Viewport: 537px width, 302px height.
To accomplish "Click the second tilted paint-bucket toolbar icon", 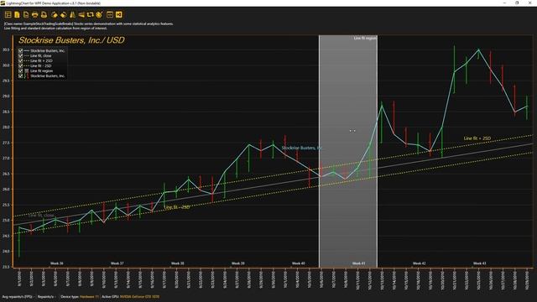I will [x=64, y=15].
